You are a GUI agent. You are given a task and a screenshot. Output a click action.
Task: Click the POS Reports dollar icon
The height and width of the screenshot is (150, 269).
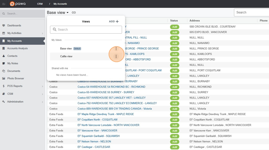(x=4, y=86)
